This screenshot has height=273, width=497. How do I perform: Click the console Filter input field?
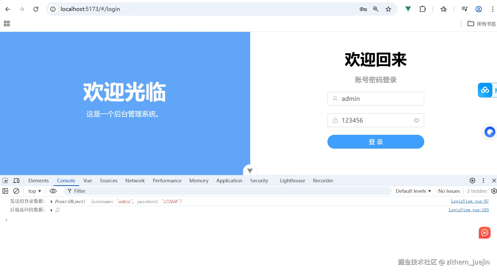click(x=105, y=191)
